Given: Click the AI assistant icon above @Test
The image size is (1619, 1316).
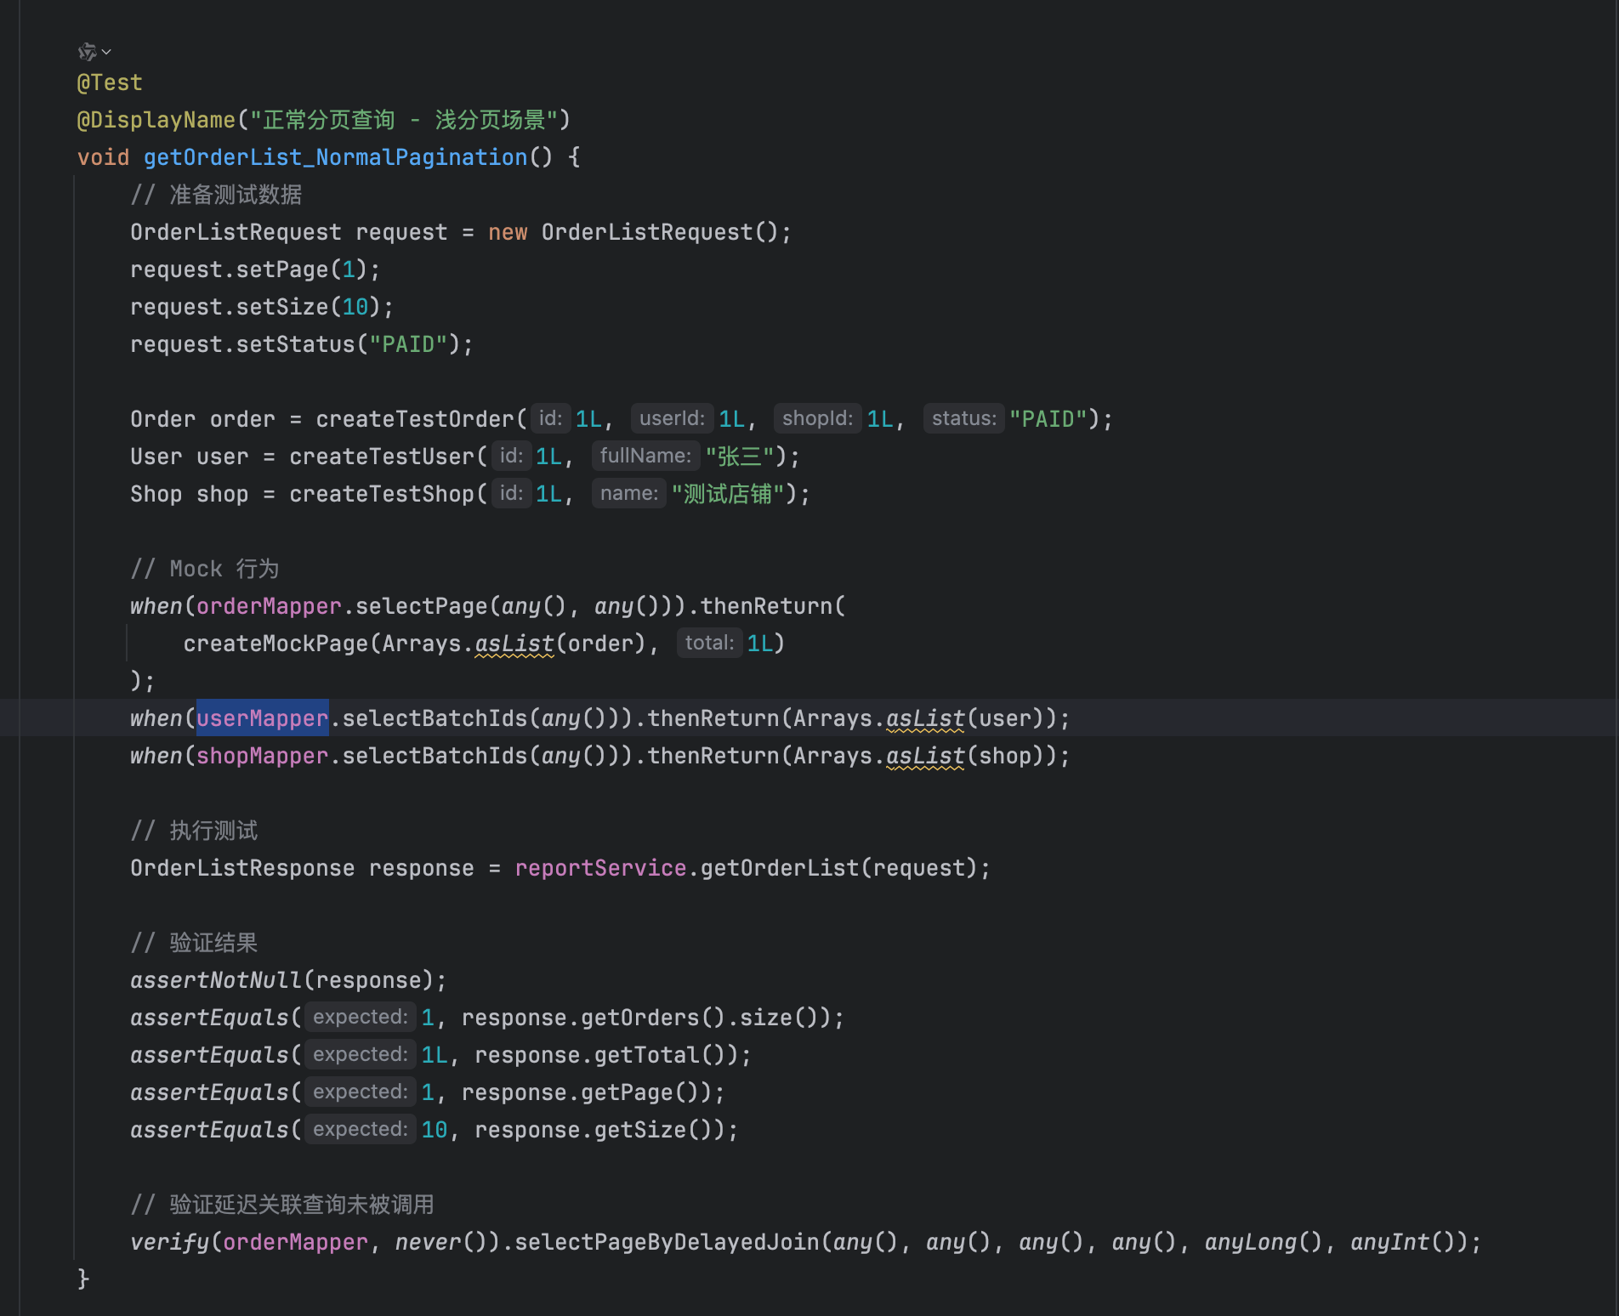Looking at the screenshot, I should [x=87, y=53].
